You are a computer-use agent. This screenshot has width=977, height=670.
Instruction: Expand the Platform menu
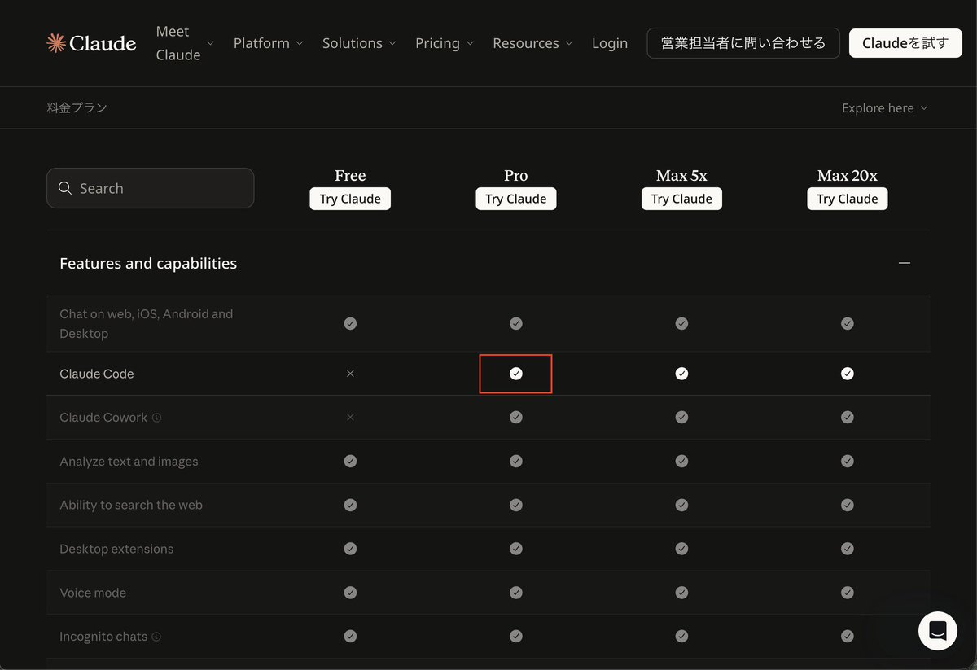268,43
